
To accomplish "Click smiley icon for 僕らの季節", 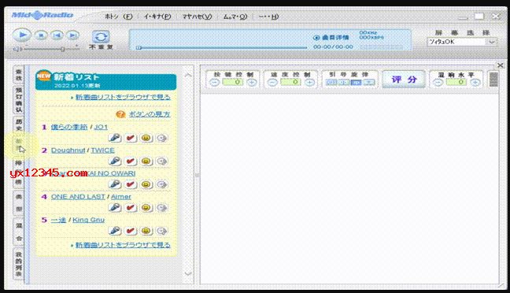I will tap(146, 138).
